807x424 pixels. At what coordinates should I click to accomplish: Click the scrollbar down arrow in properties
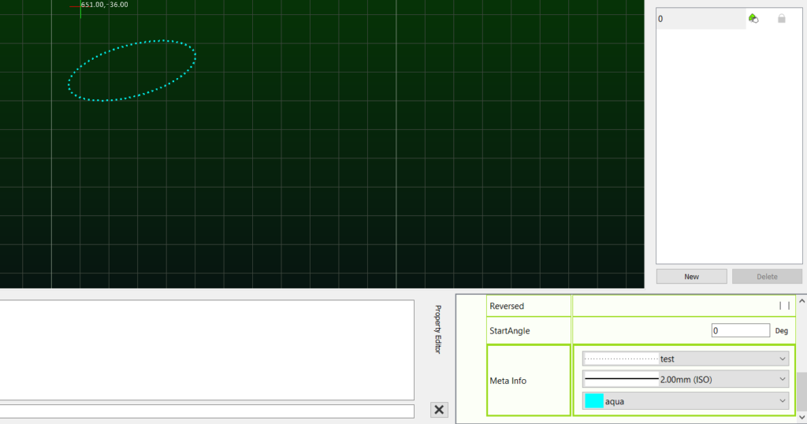coord(801,417)
